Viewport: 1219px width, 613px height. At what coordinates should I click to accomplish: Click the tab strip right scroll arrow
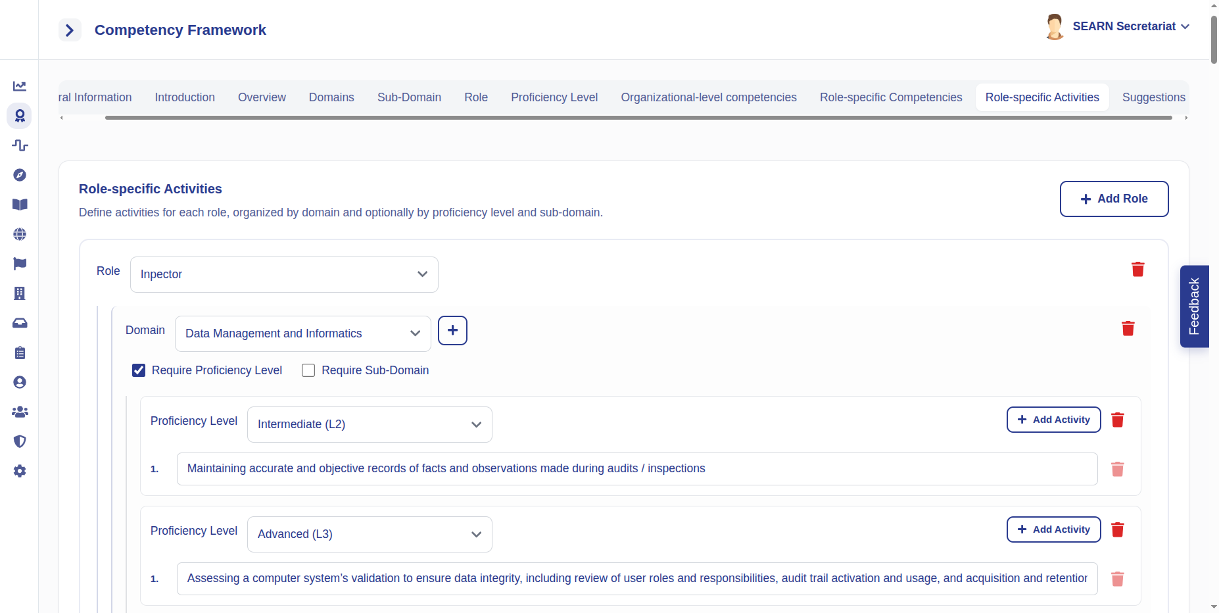[x=1186, y=118]
